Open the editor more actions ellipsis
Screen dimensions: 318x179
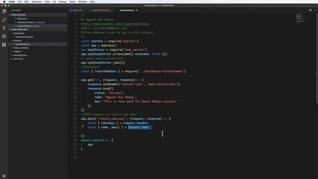tap(316, 10)
